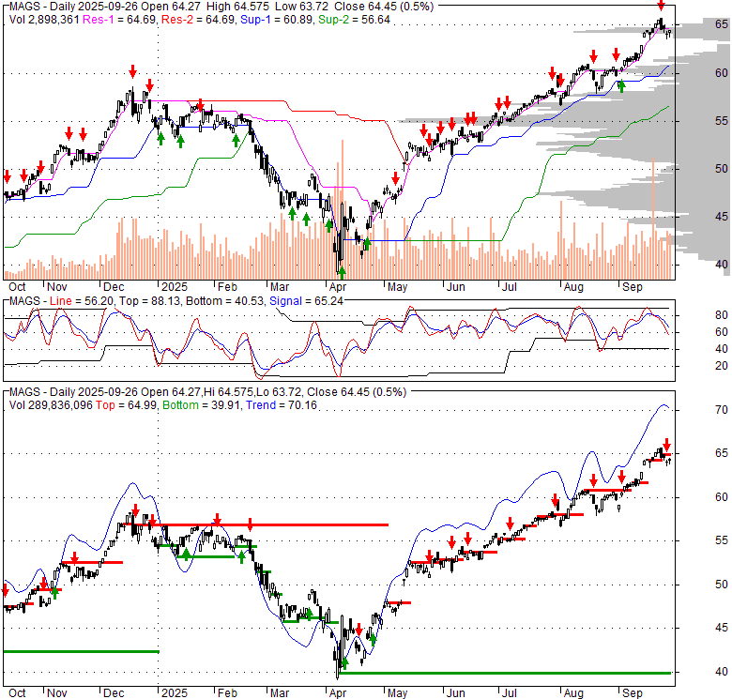The image size is (732, 699).
Task: Click the Line = 56.20 oscillator label
Action: coord(82,301)
